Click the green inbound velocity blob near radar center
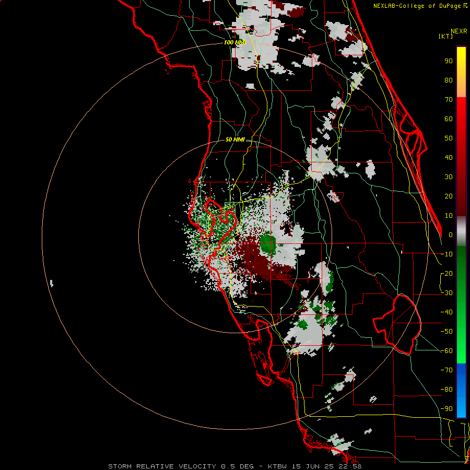The width and height of the screenshot is (470, 470). tap(268, 244)
